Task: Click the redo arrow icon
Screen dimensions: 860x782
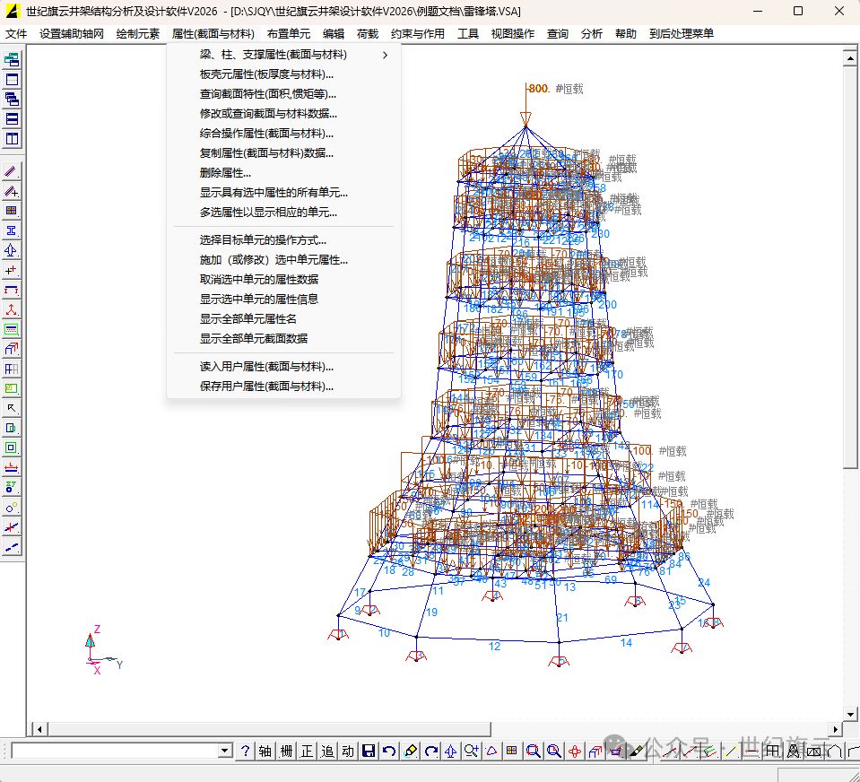Action: tap(431, 751)
